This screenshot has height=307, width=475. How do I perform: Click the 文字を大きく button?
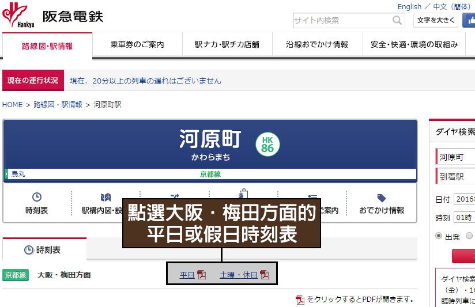point(436,20)
